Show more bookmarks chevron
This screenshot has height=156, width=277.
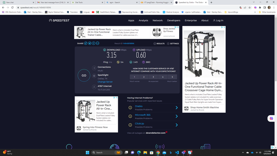tap(255, 12)
